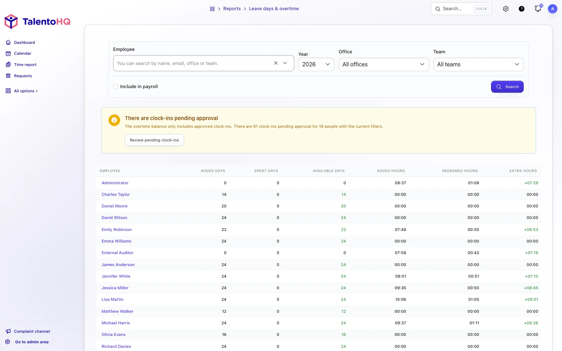Expand All options menu
The image size is (562, 351).
26,91
